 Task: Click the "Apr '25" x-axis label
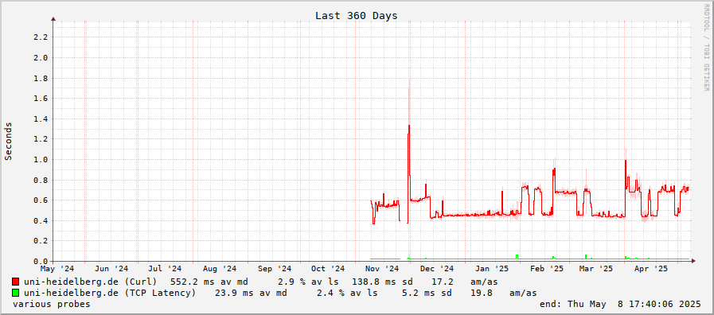pyautogui.click(x=651, y=269)
